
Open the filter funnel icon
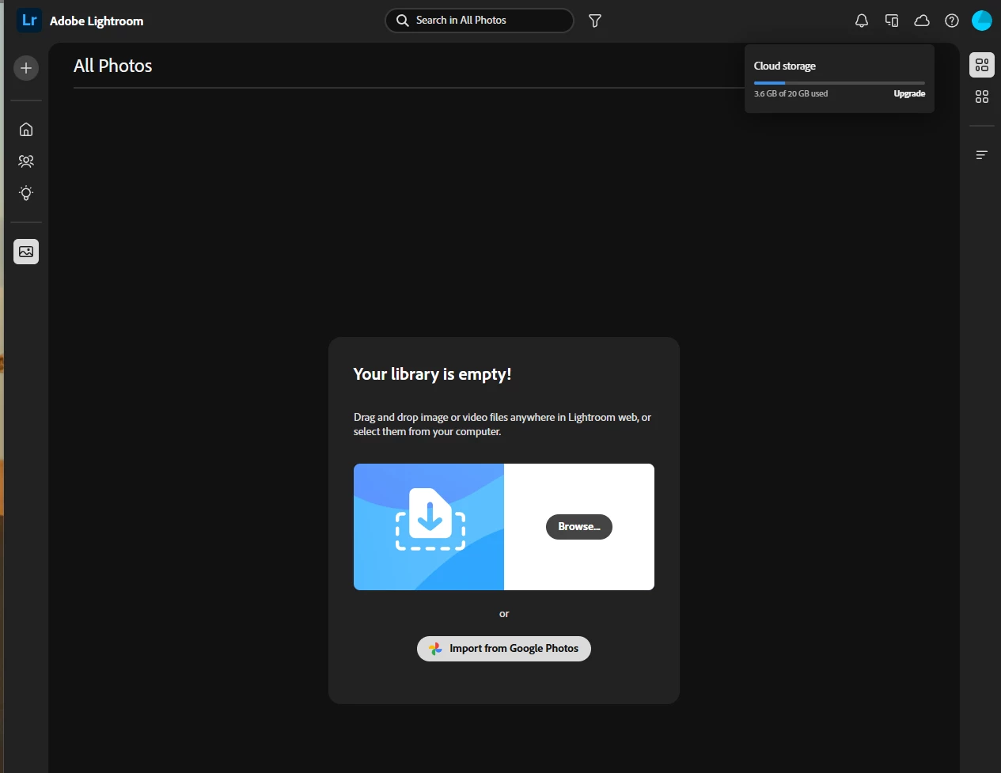595,21
